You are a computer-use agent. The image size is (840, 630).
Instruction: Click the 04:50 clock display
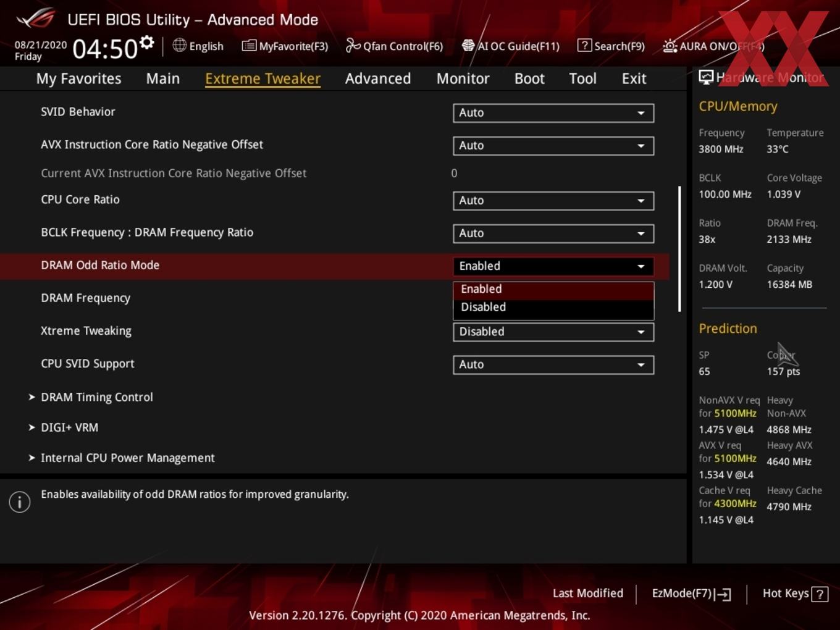point(105,49)
